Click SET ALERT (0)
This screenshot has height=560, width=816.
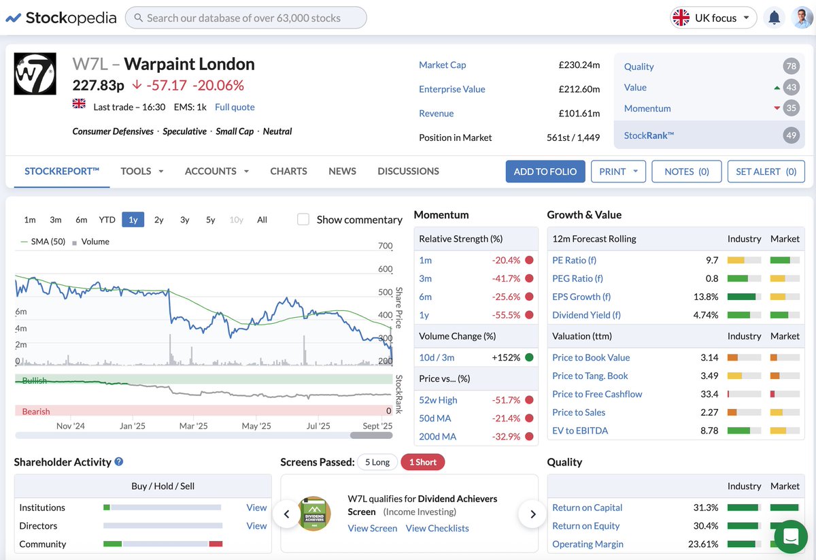tap(766, 171)
